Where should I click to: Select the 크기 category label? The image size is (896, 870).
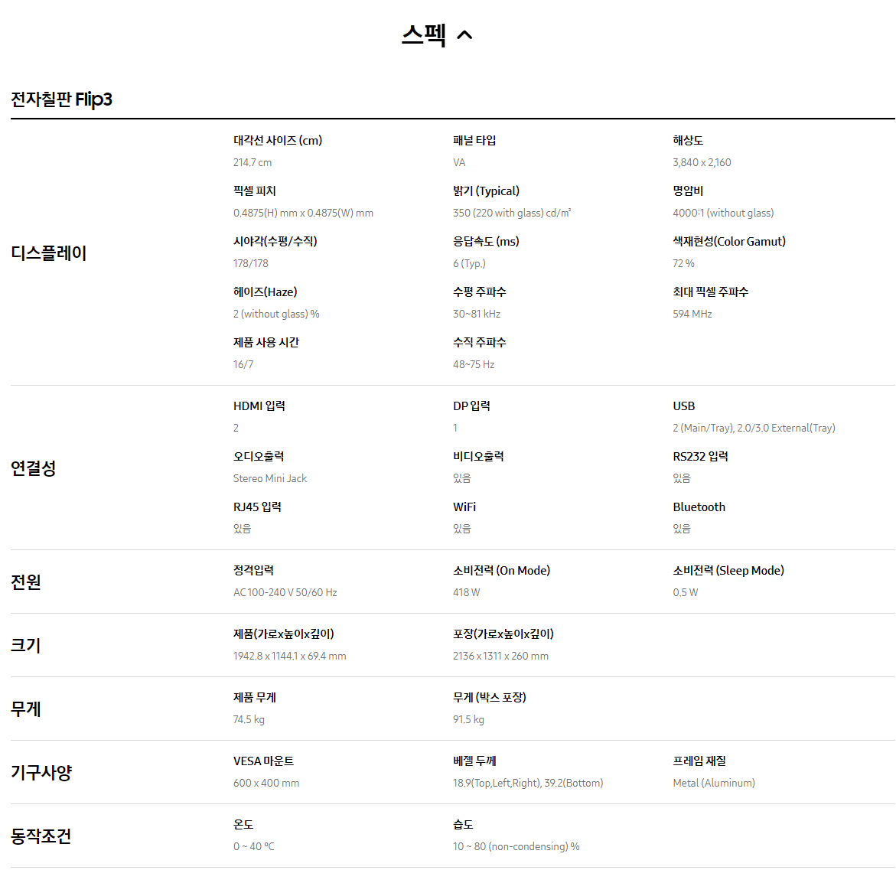26,645
